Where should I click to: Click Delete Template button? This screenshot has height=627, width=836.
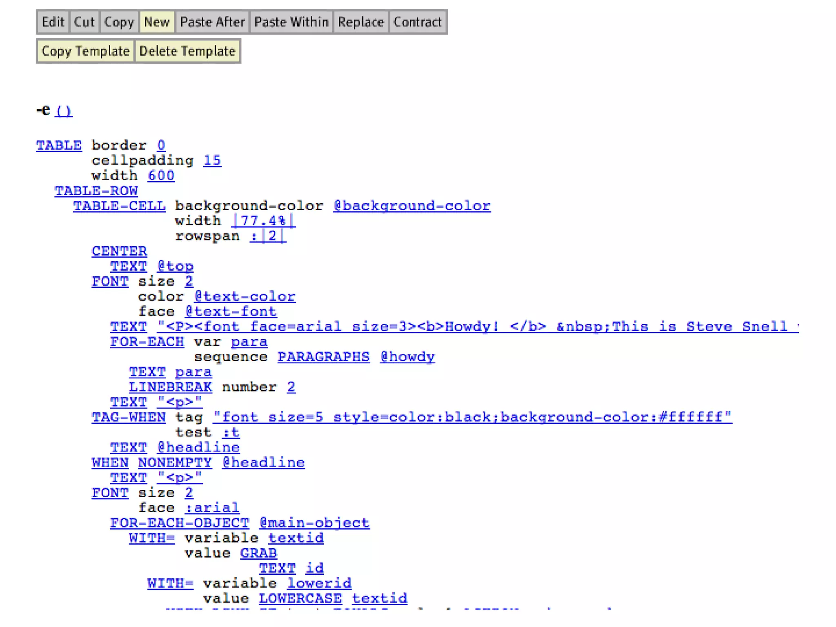pyautogui.click(x=187, y=51)
